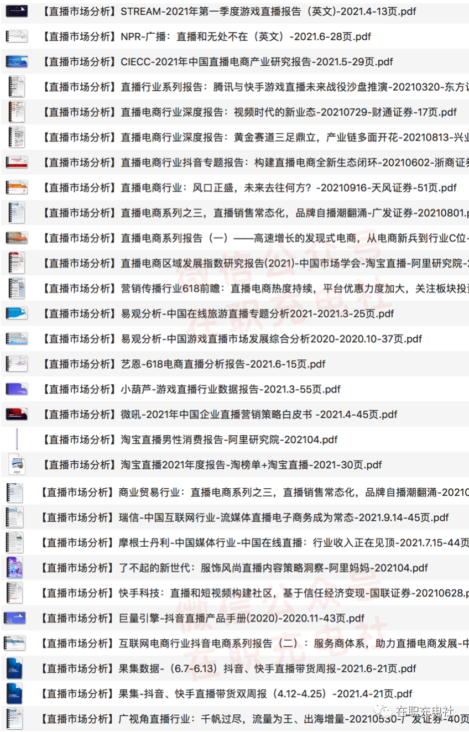Viewport: 469px width, 732px height.
Task: Select file name 果集-抖音、快手直播带货双周报（4.12-4.25）
Action: coord(226,694)
